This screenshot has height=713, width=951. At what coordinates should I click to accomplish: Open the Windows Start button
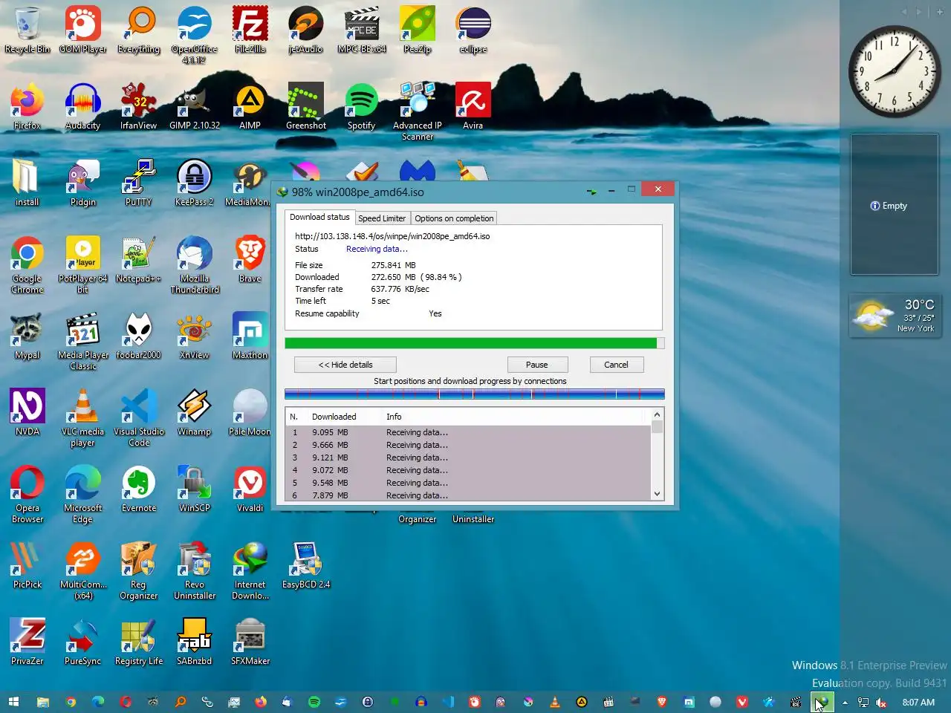point(13,702)
